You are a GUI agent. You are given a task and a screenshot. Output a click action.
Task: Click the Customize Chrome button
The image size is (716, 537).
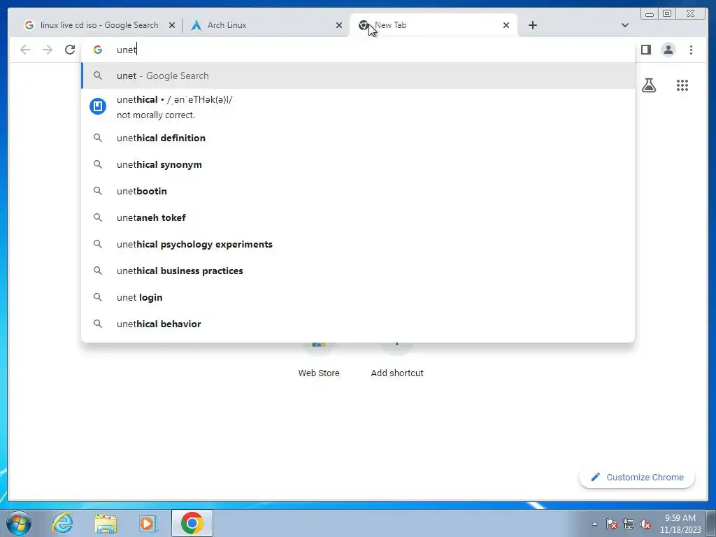point(637,477)
